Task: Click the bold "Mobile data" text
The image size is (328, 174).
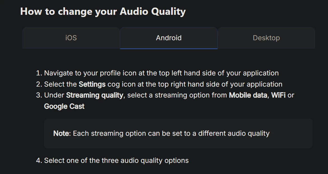Action: click(248, 95)
